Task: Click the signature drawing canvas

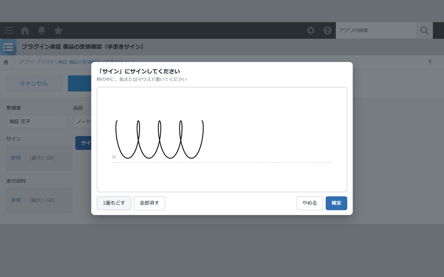Action: pyautogui.click(x=222, y=140)
